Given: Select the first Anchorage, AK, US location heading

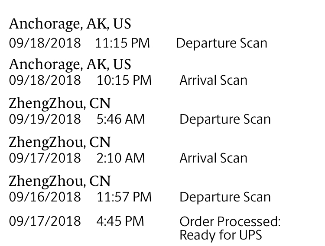Looking at the screenshot, I should 70,24.
